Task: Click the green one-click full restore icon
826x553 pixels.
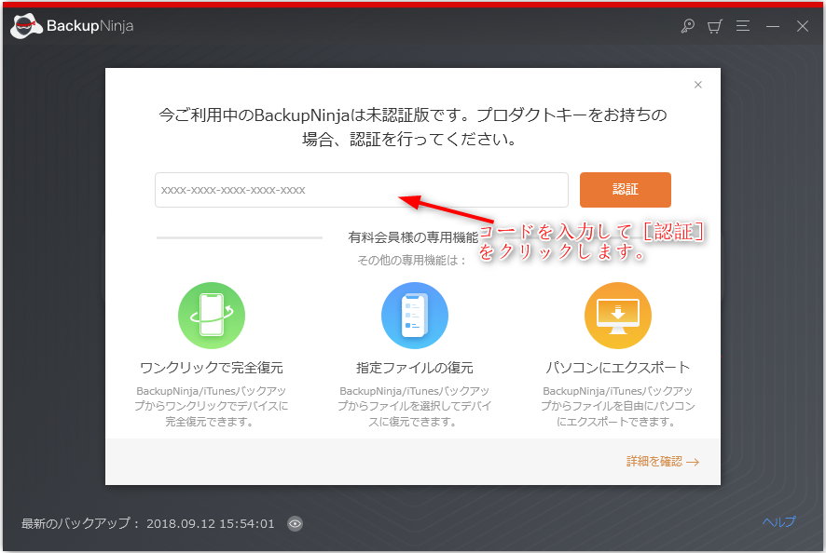Action: click(x=212, y=316)
